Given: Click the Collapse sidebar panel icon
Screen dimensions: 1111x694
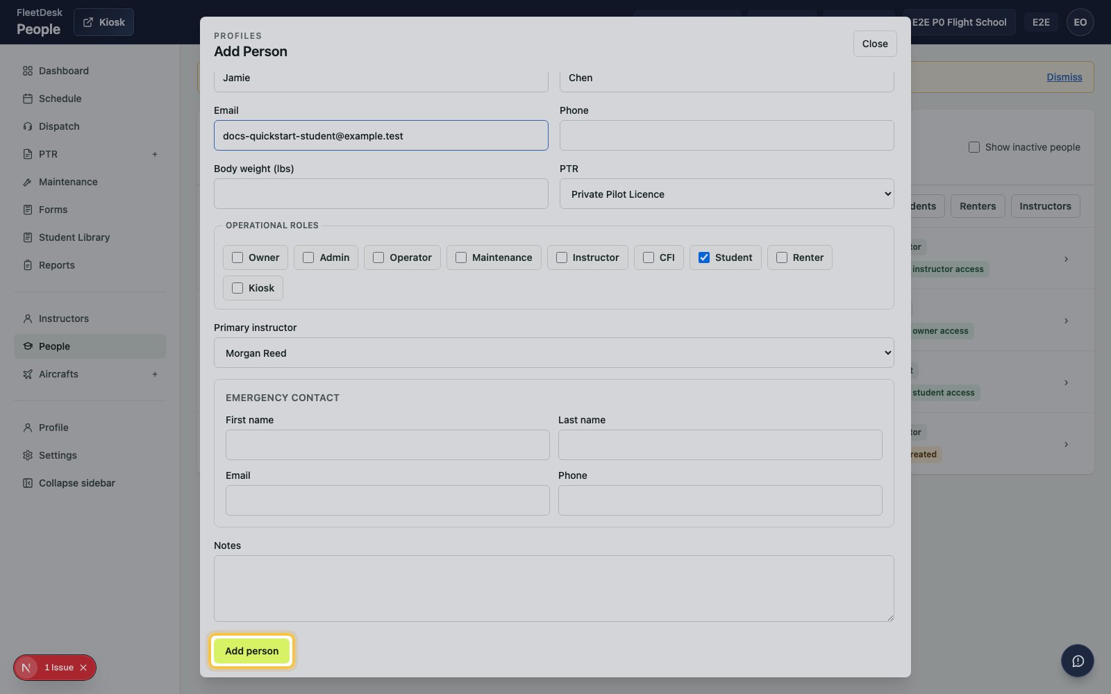Looking at the screenshot, I should [x=28, y=483].
